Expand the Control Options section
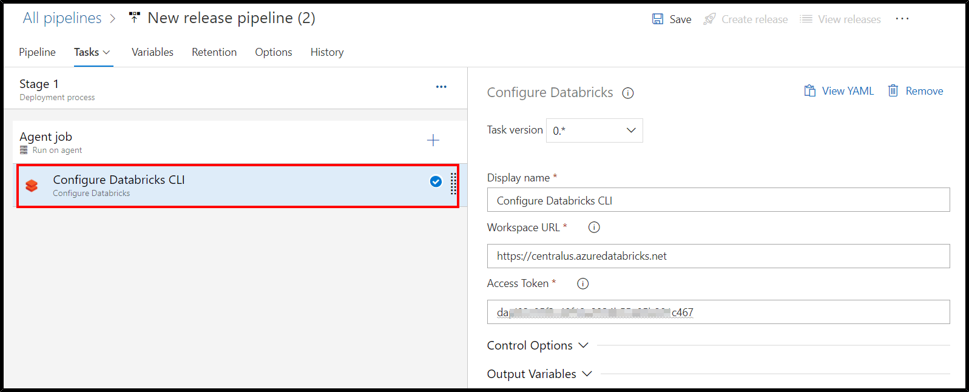This screenshot has height=392, width=969. tap(538, 345)
